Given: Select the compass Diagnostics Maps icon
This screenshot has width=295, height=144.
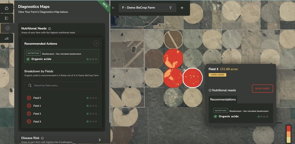Looking at the screenshot, I should click(x=7, y=28).
